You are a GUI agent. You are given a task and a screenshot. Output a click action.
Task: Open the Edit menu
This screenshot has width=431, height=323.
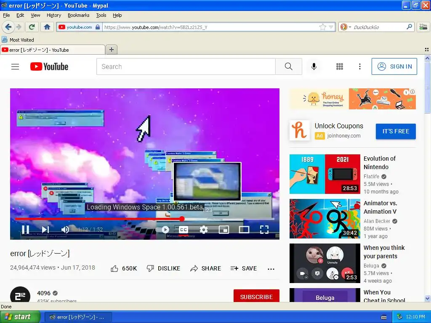(x=20, y=15)
